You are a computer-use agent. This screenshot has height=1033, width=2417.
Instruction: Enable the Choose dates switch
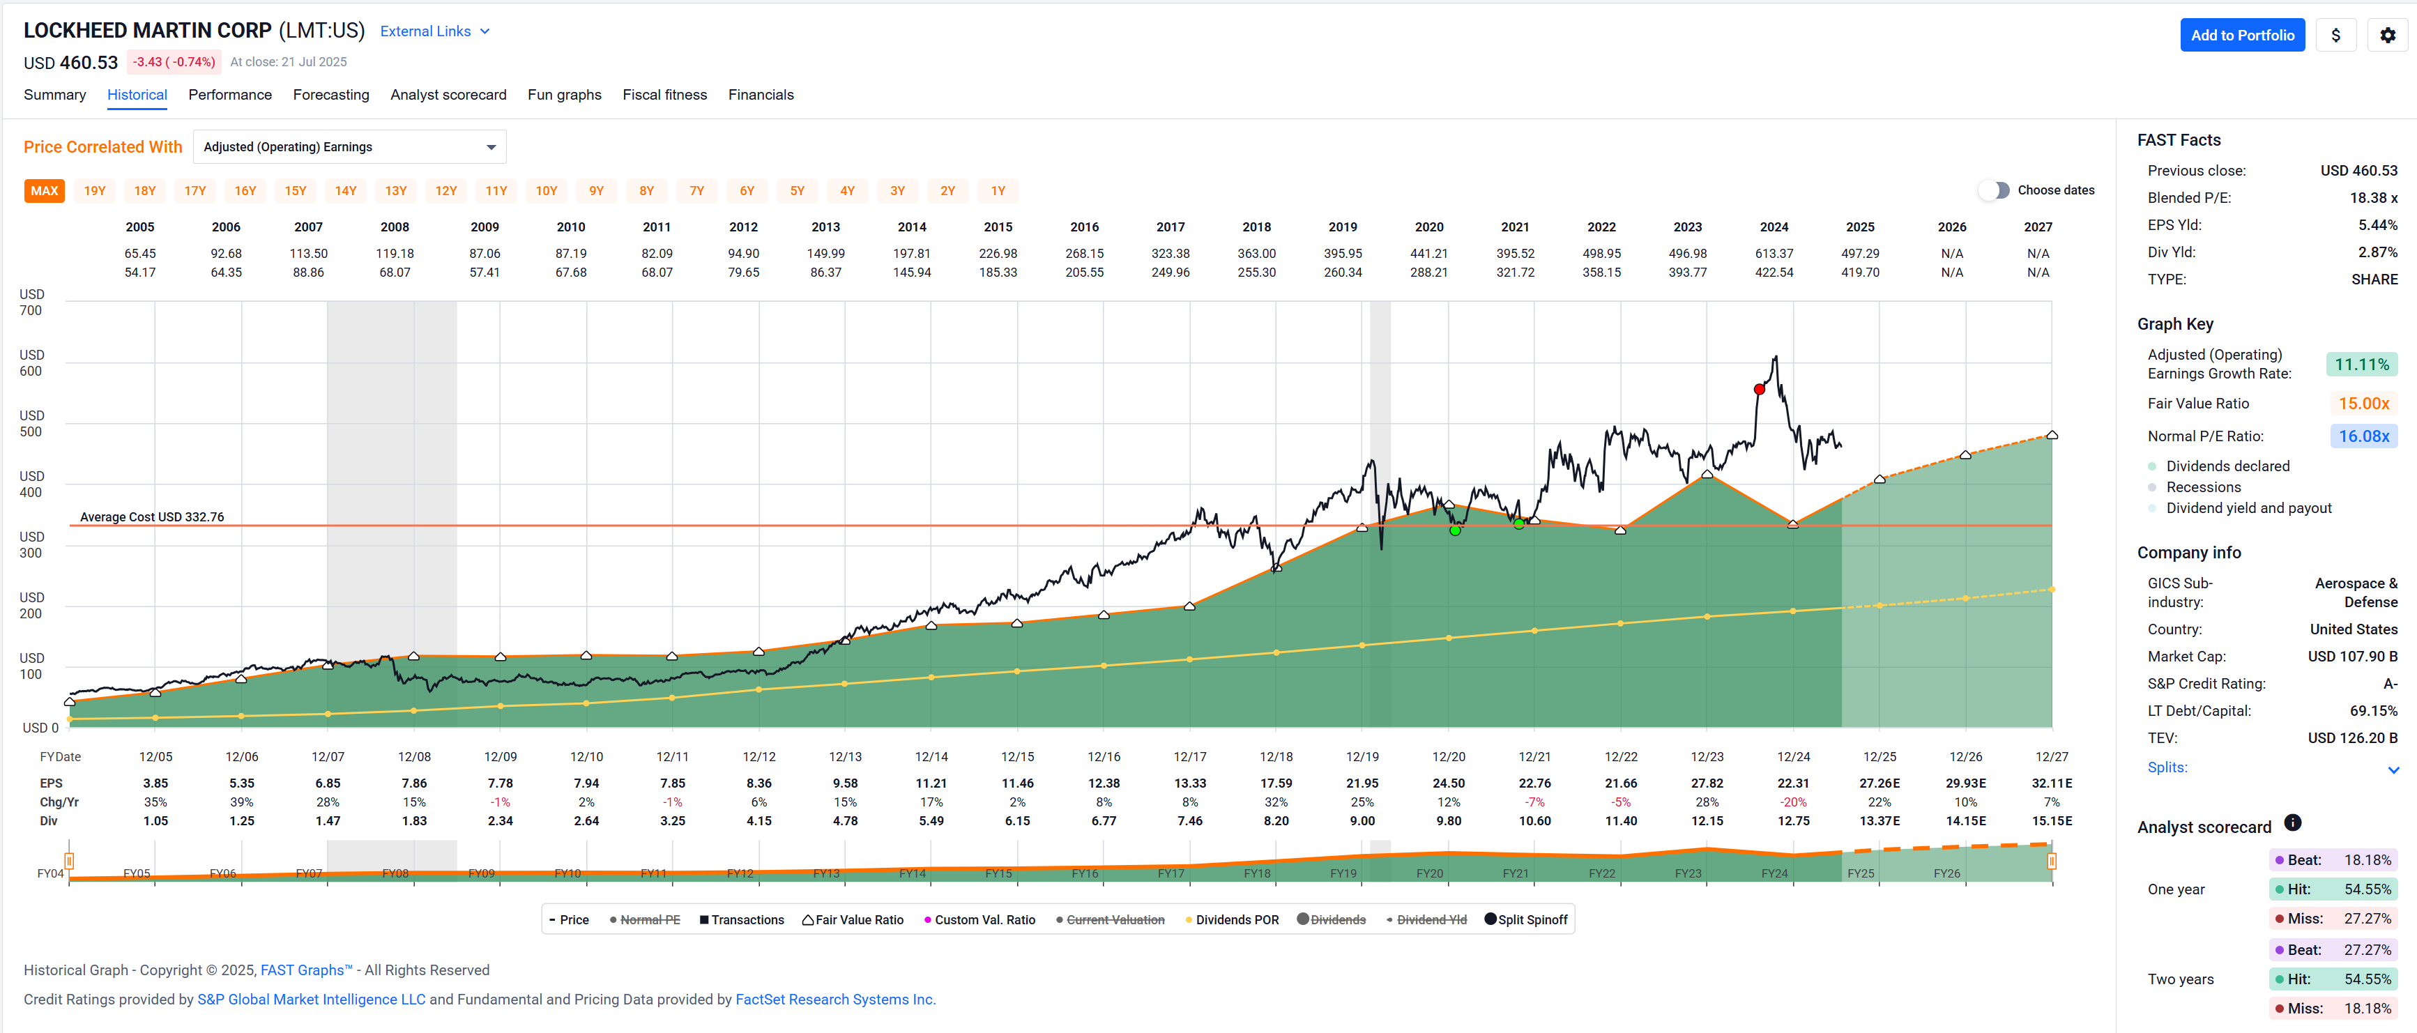point(1994,190)
